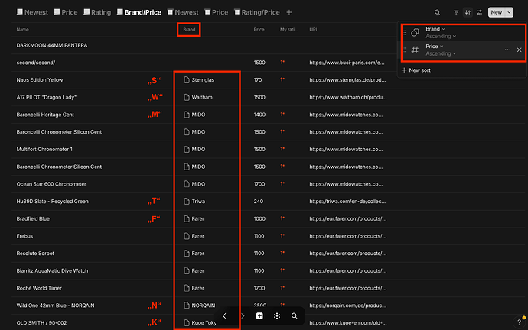Open sternglas.de URL link
Screen dimensions: 528x330
click(347, 80)
